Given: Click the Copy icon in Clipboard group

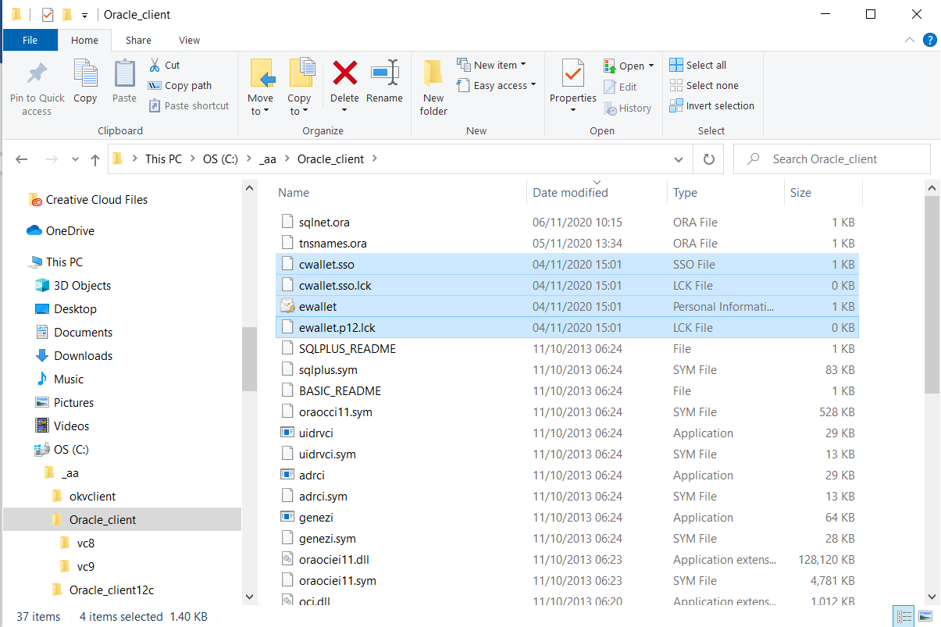Looking at the screenshot, I should tap(85, 74).
